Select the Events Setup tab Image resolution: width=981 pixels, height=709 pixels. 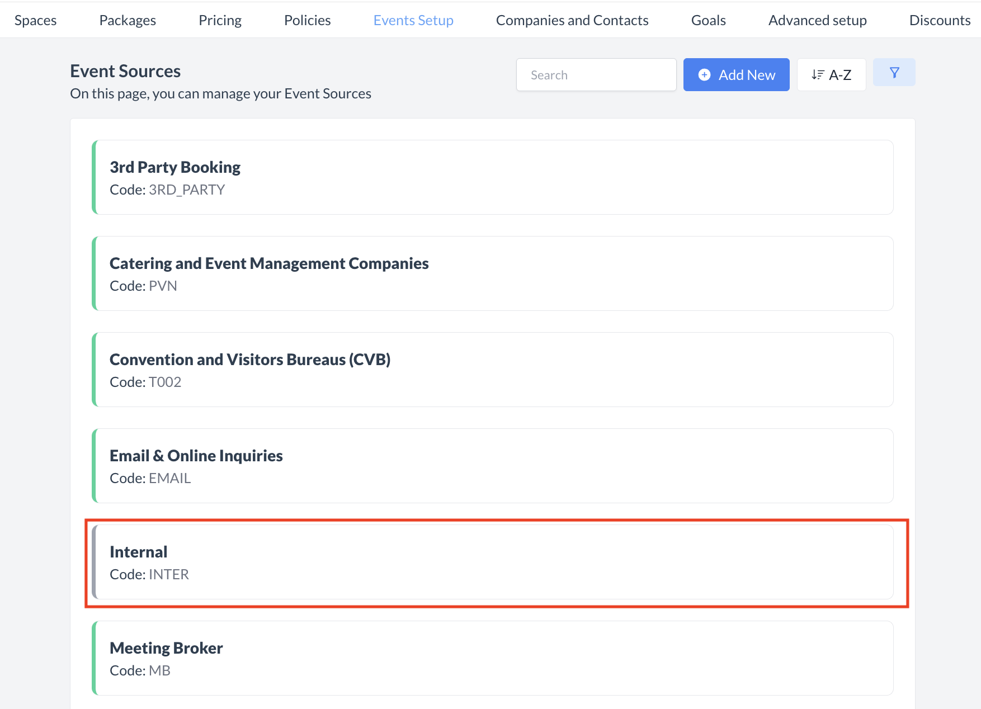click(413, 20)
